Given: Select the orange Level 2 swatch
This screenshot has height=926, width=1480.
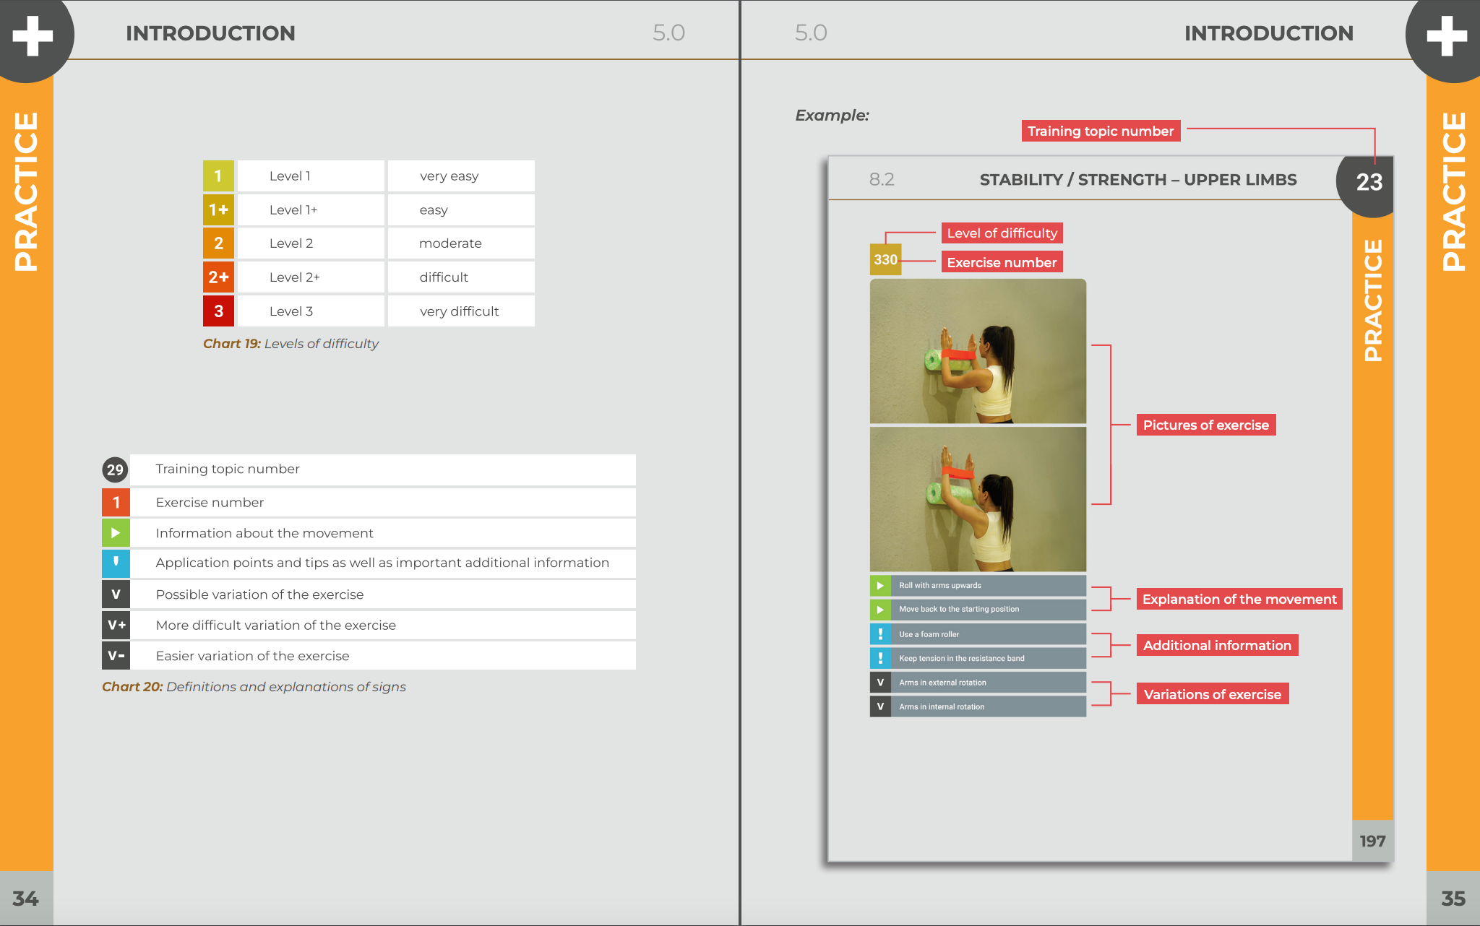Looking at the screenshot, I should pyautogui.click(x=218, y=243).
